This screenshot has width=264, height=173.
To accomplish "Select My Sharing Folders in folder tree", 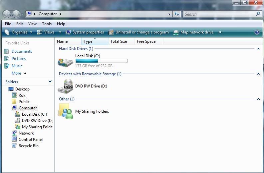I will click(x=38, y=127).
